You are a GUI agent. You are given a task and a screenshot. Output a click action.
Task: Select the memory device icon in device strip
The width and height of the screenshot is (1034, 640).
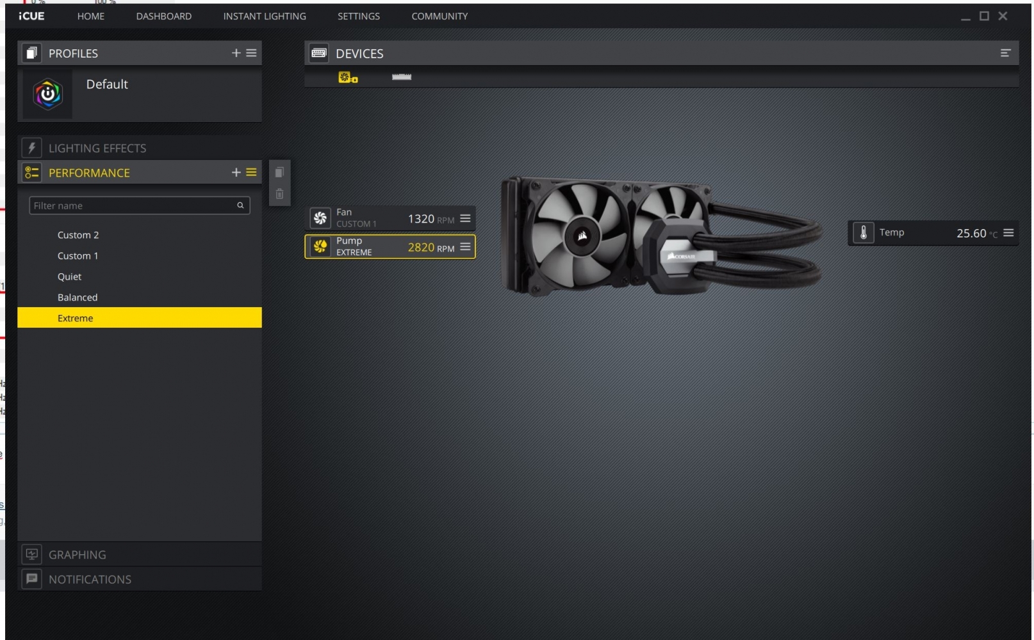pyautogui.click(x=402, y=77)
